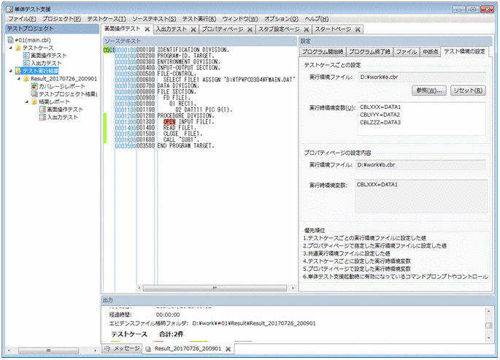
Task: Click the Result_20170726_200901 folder icon in tree
Action: click(26, 78)
